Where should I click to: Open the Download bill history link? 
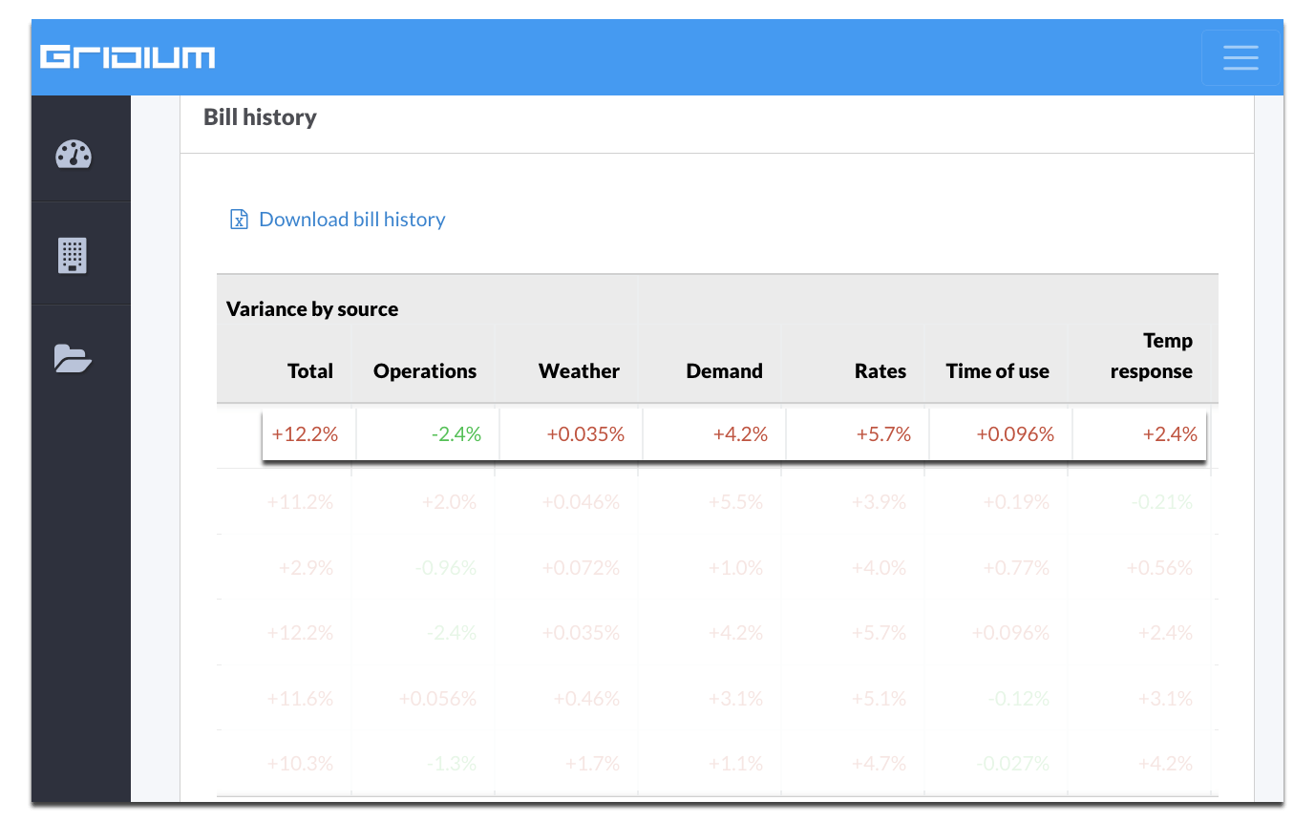(x=350, y=219)
